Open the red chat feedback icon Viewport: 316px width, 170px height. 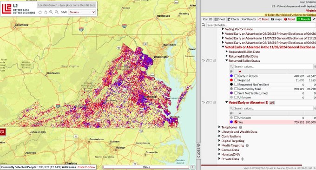click(x=2, y=132)
